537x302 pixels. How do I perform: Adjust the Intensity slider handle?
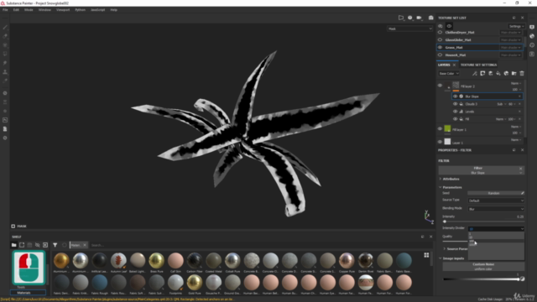click(445, 221)
